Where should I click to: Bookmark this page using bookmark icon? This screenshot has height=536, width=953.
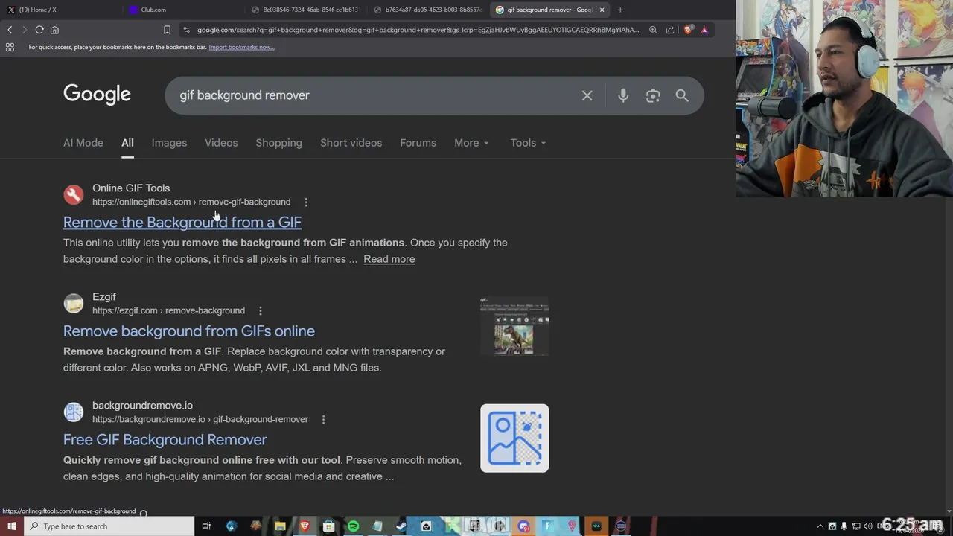point(167,30)
